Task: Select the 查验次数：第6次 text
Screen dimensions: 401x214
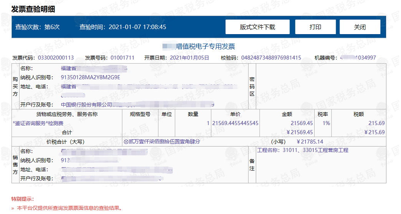Action: (x=37, y=27)
